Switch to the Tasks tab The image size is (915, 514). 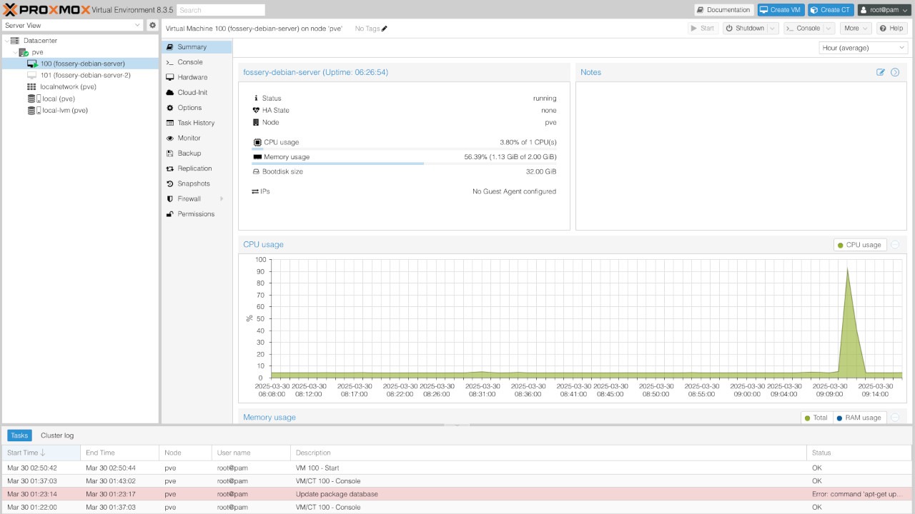pos(19,435)
